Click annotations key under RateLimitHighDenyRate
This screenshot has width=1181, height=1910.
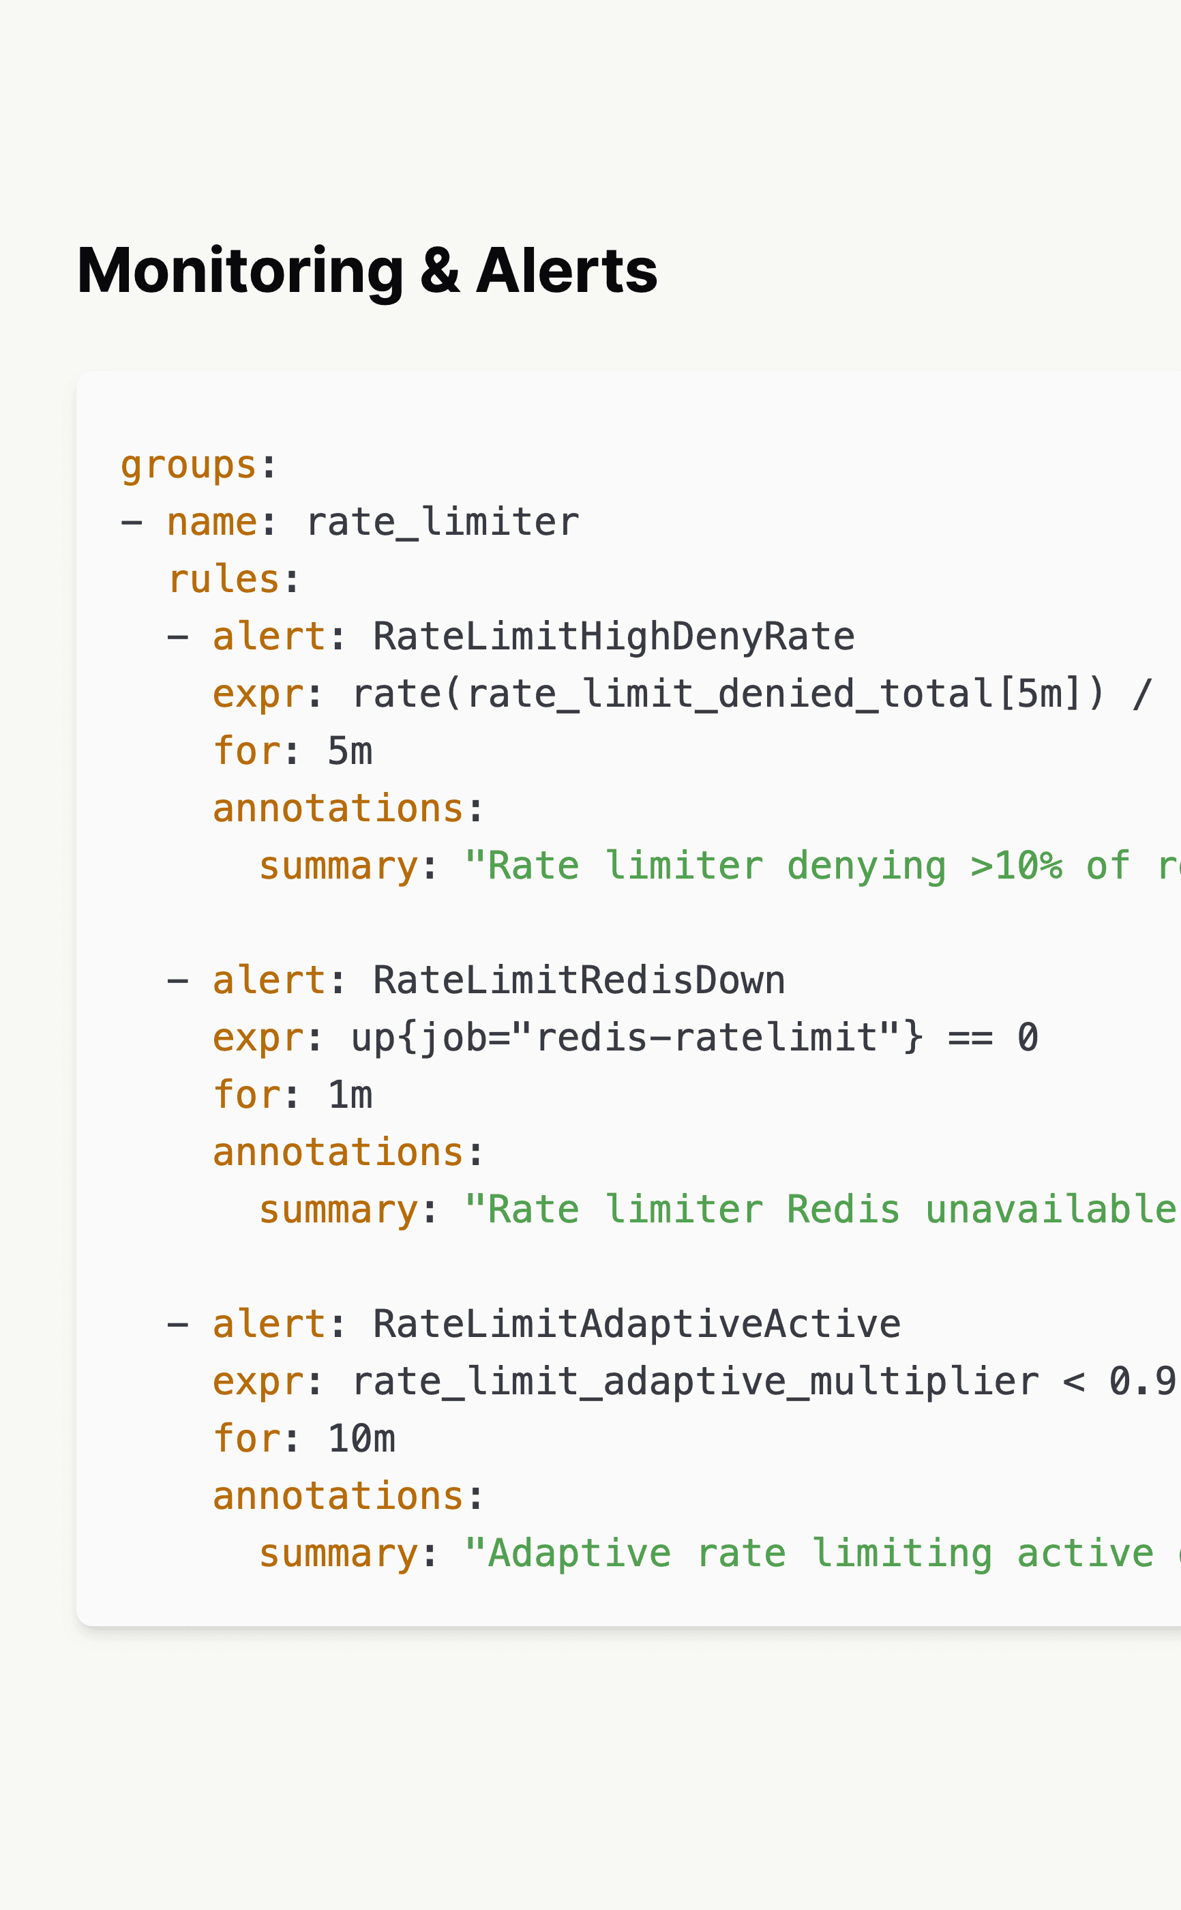point(338,808)
